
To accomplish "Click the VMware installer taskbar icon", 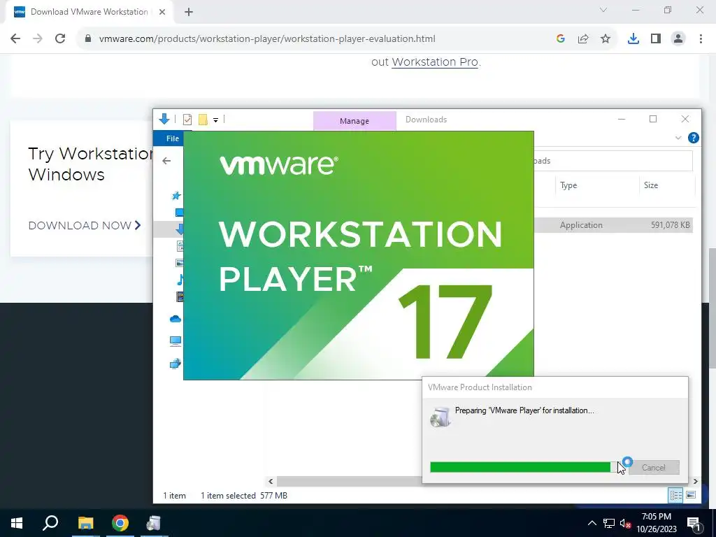I will click(x=154, y=523).
